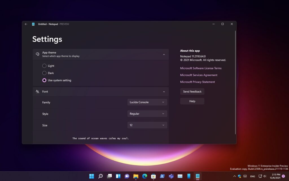The image size is (289, 181).
Task: Open Microsoft Teams from the taskbar
Action: 171,176
